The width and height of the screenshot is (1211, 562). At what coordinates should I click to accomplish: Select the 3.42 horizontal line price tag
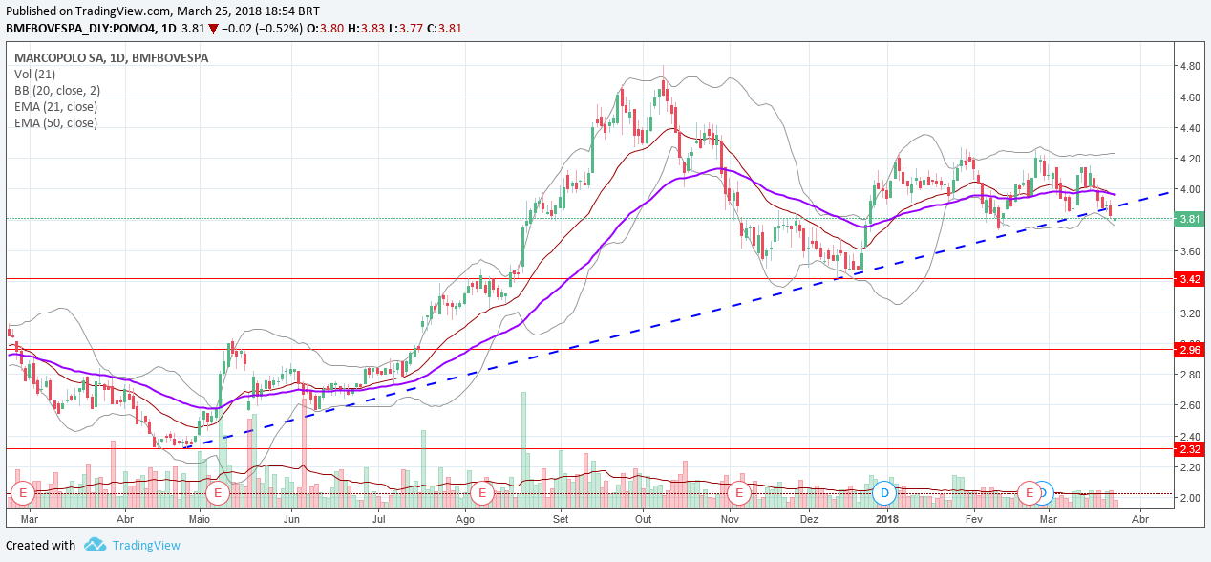(x=1189, y=279)
